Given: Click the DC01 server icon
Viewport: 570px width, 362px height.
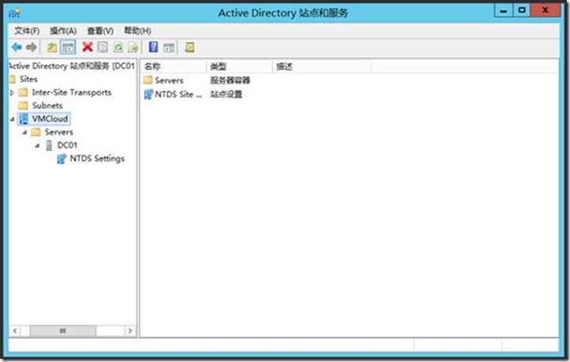Looking at the screenshot, I should coord(49,145).
